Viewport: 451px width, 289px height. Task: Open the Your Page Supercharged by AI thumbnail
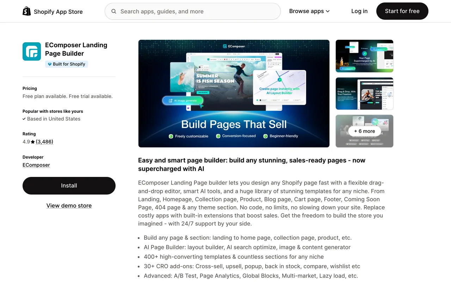pyautogui.click(x=364, y=56)
